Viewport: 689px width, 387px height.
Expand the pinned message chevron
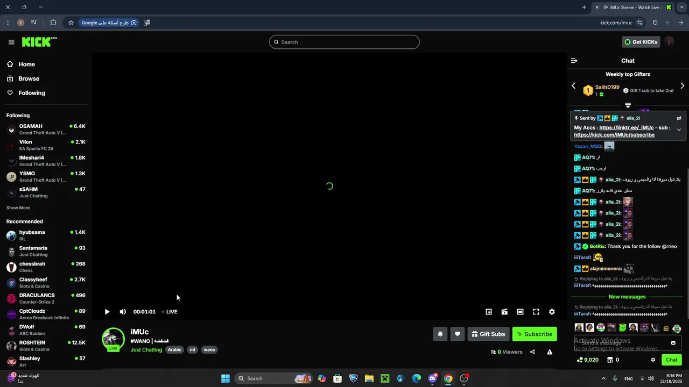679,130
